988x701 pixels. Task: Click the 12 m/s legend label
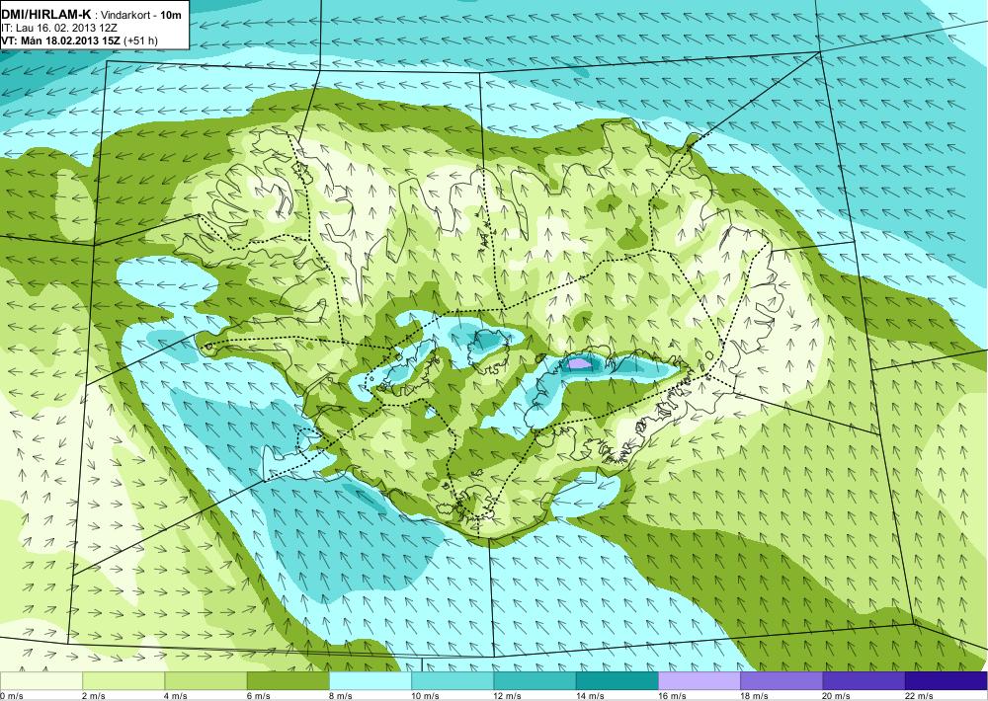[x=507, y=696]
